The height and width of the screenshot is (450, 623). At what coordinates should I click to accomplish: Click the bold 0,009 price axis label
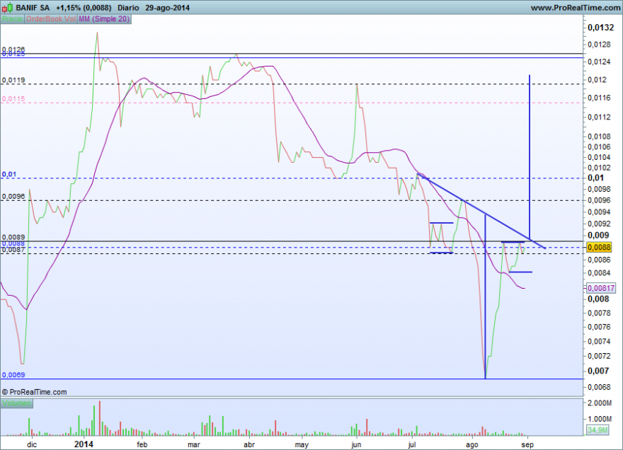[598, 235]
